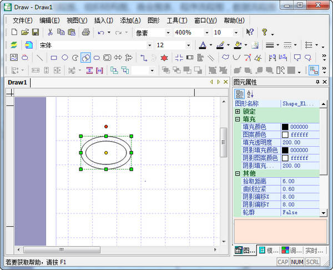Select the Line drawing tool
This screenshot has width=333, height=270.
coord(40,57)
